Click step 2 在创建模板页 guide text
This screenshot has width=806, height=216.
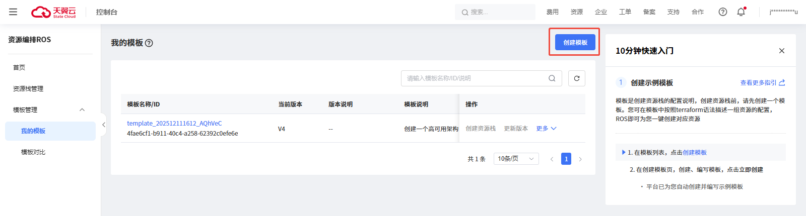[696, 170]
